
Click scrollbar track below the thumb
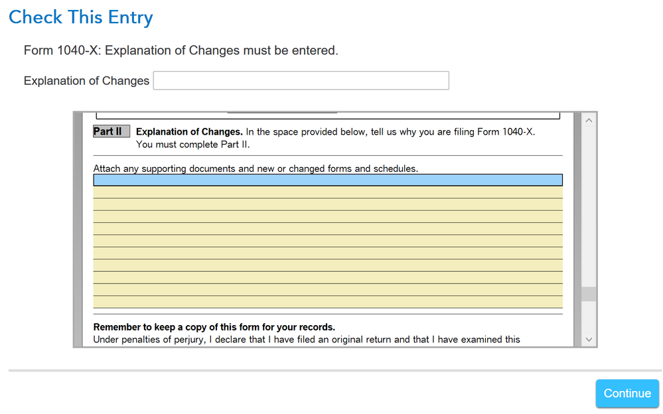tap(589, 317)
